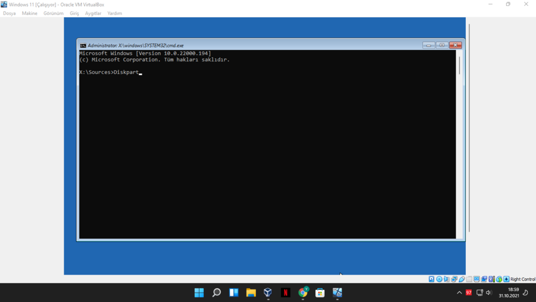Viewport: 536px width, 302px height.
Task: Click the cmd.exe vertical scrollbar thumb
Action: [459, 66]
